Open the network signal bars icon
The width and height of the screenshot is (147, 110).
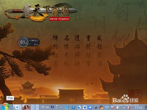123,108
